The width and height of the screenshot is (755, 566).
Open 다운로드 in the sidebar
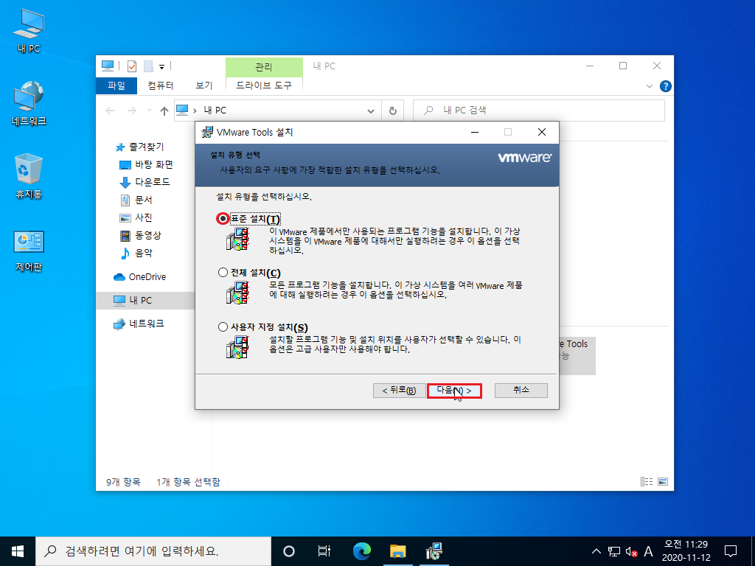145,183
